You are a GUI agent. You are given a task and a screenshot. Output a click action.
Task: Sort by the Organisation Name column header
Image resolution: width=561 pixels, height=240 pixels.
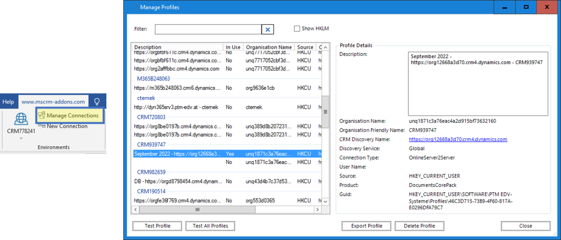[x=268, y=47]
